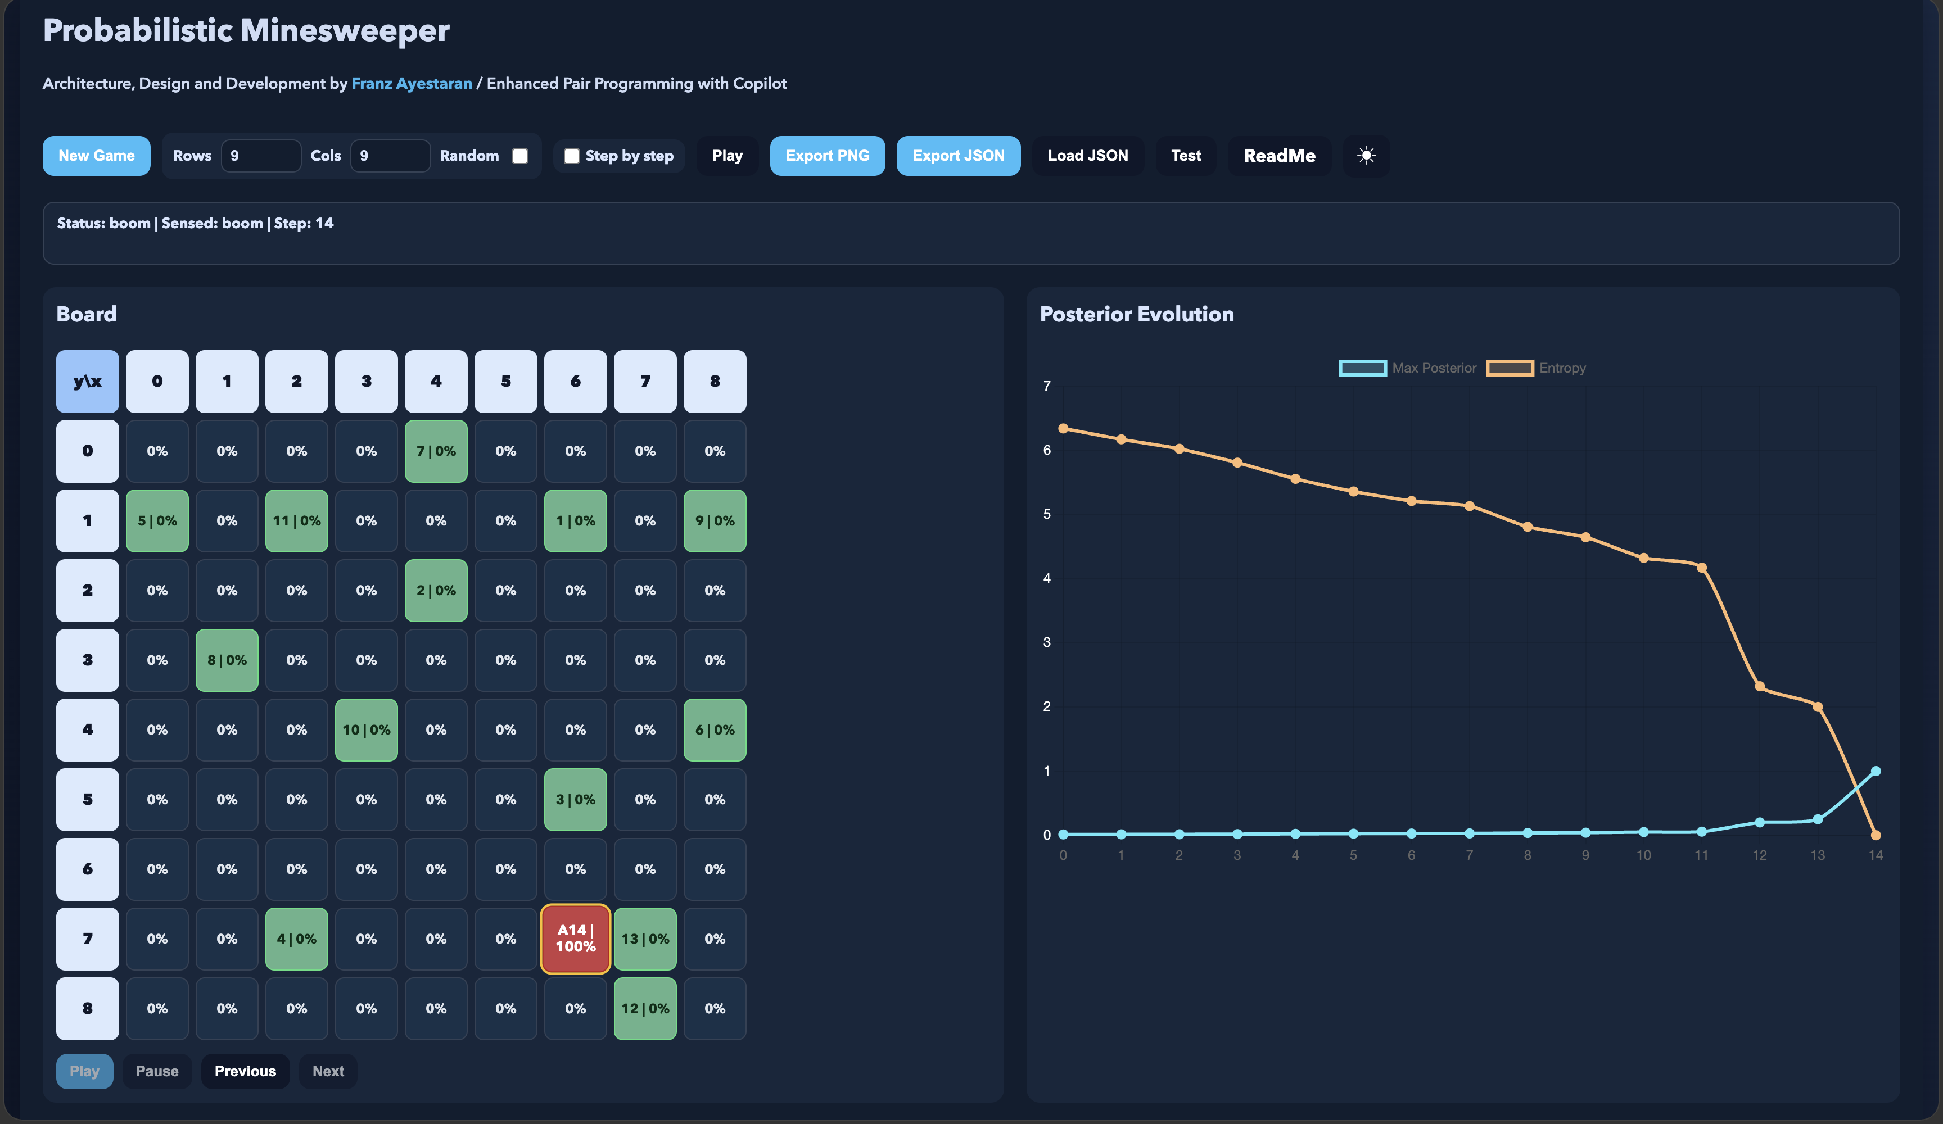Select the green 12 | 0% cell
This screenshot has height=1124, width=1943.
coord(645,1008)
